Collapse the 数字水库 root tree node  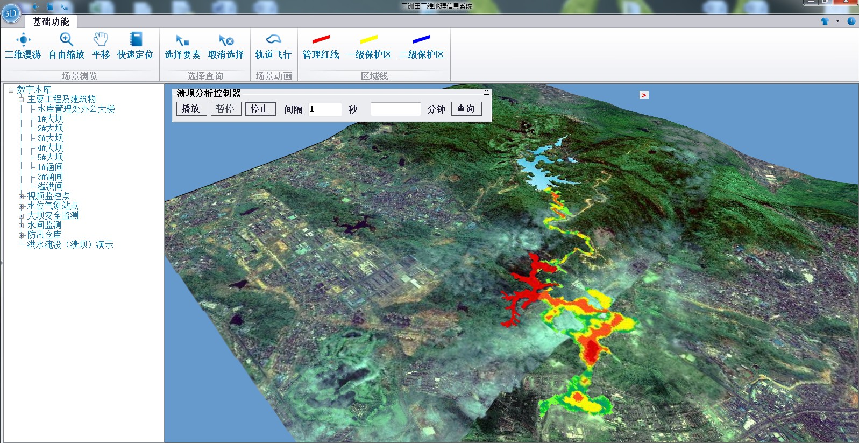tap(11, 90)
